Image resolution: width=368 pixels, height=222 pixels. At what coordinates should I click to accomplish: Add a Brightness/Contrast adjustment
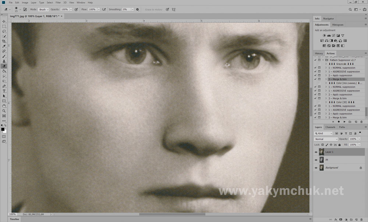pyautogui.click(x=324, y=35)
